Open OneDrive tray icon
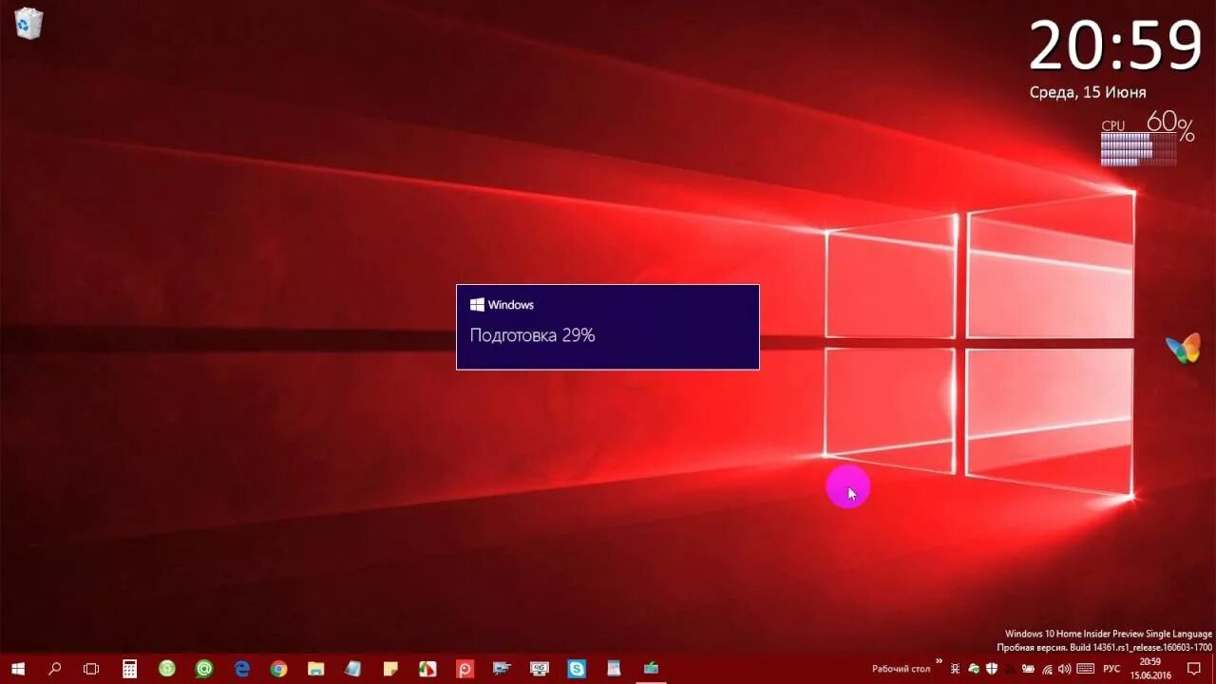Screen dimensions: 1216x684 [974, 669]
